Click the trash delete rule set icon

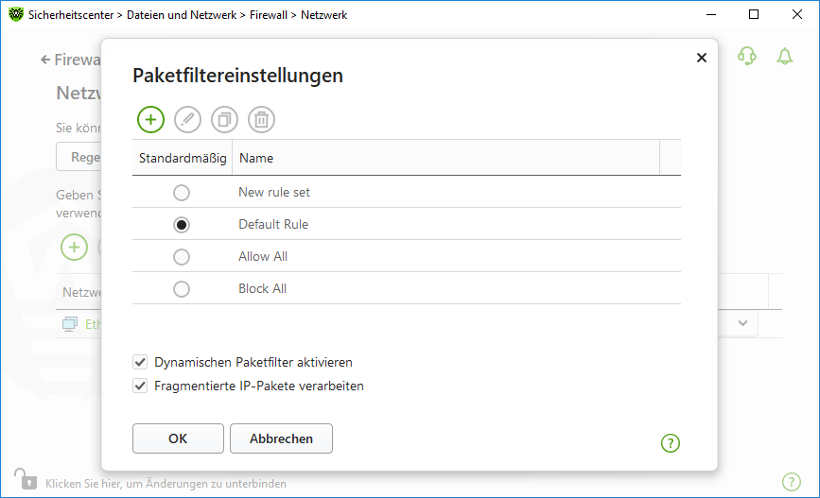[x=261, y=119]
